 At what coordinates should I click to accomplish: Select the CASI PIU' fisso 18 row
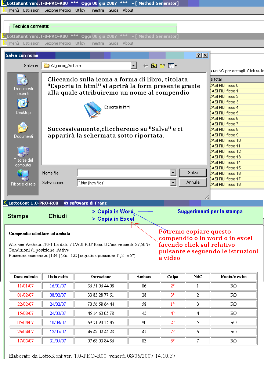[x=237, y=184]
